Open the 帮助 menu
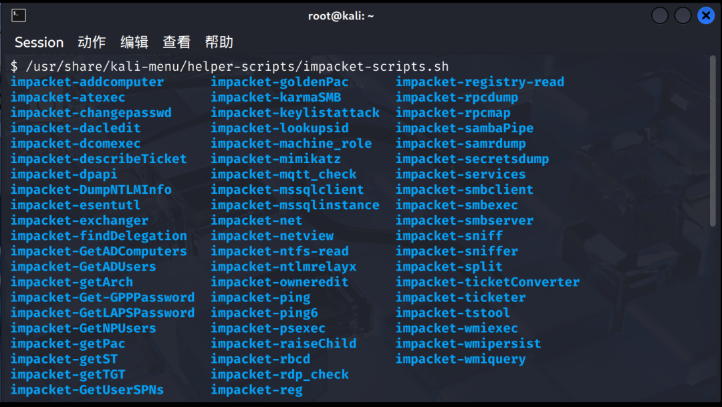The height and width of the screenshot is (407, 722). coord(219,42)
